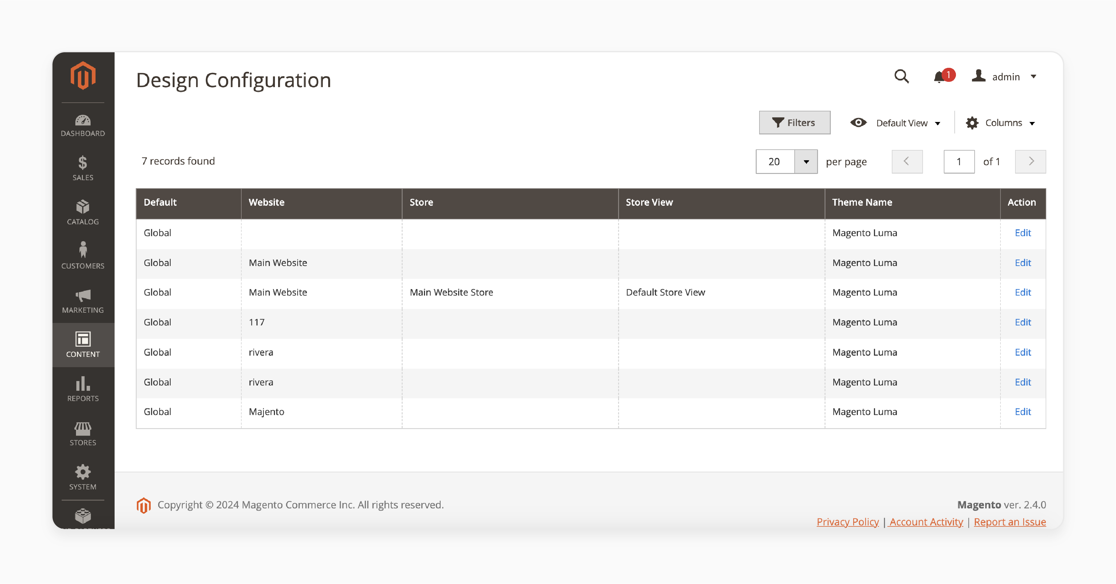
Task: Open the Privacy Policy link
Action: pos(847,522)
